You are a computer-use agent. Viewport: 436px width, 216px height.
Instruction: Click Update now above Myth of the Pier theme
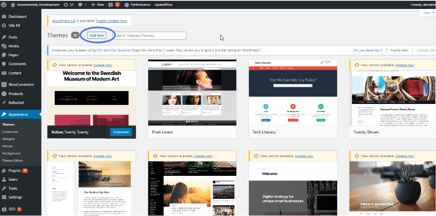(x=103, y=156)
